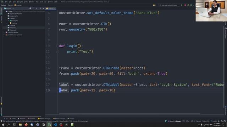Expand the Examples folder

coord(8,20)
